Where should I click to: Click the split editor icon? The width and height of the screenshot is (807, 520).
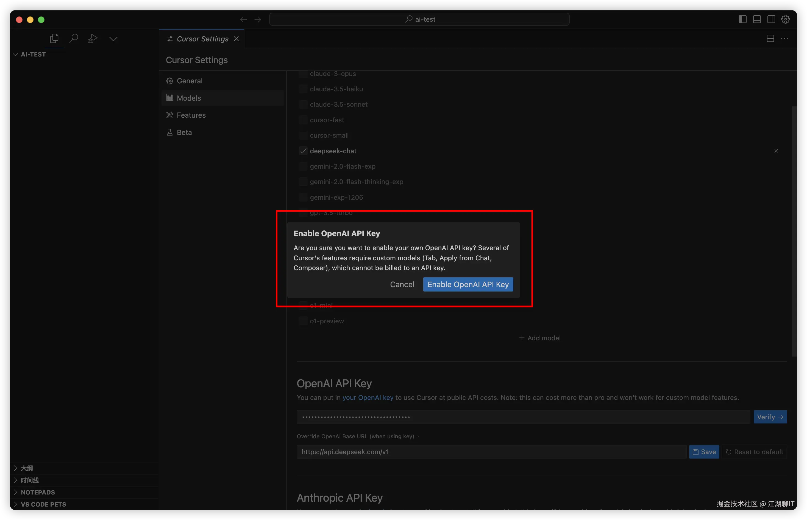770,38
